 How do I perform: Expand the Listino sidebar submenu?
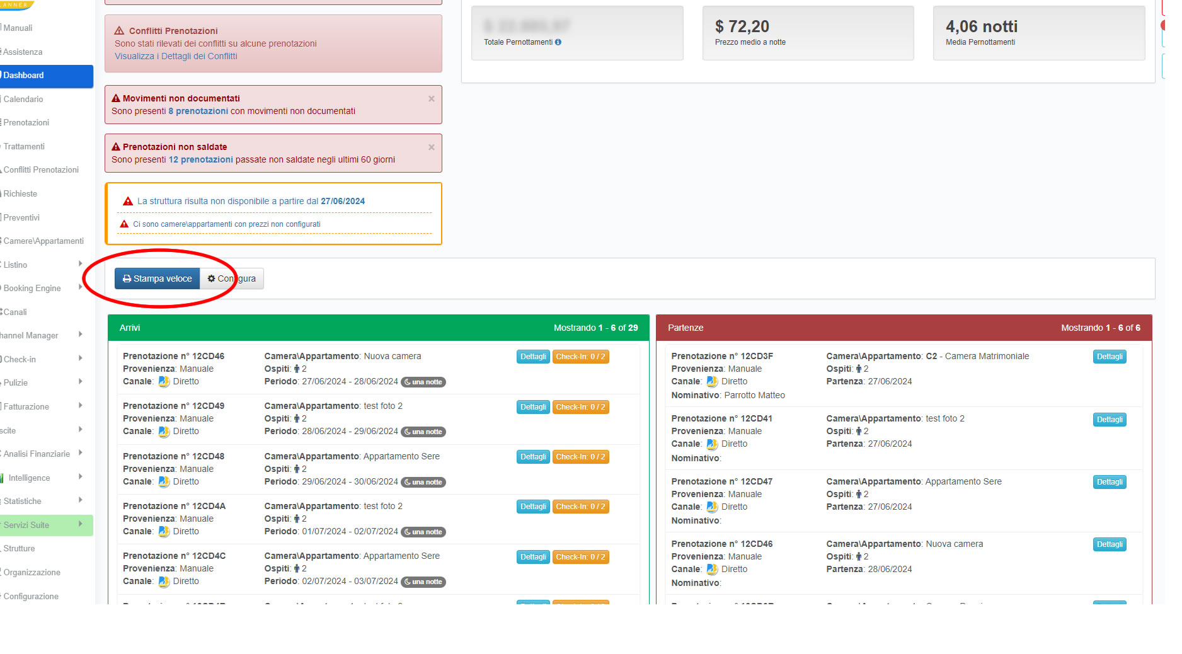coord(80,264)
